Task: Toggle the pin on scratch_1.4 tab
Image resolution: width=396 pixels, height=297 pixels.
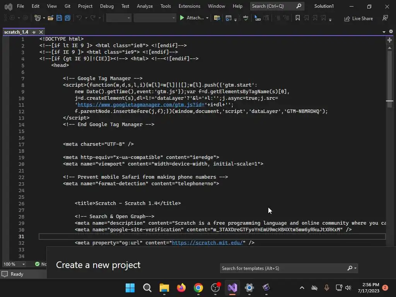Action: click(34, 32)
